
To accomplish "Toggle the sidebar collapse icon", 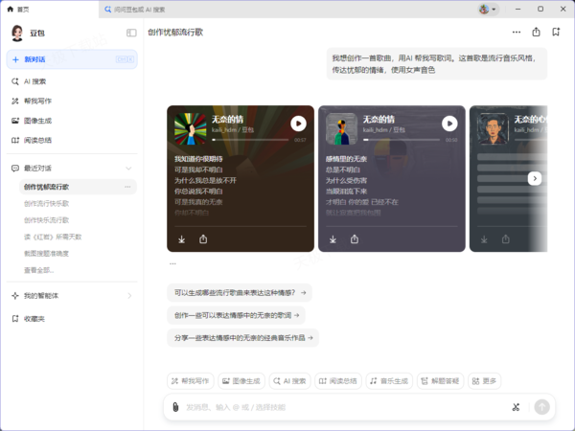I will [131, 33].
